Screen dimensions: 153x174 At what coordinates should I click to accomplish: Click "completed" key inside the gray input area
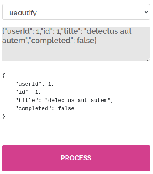(x=51, y=41)
